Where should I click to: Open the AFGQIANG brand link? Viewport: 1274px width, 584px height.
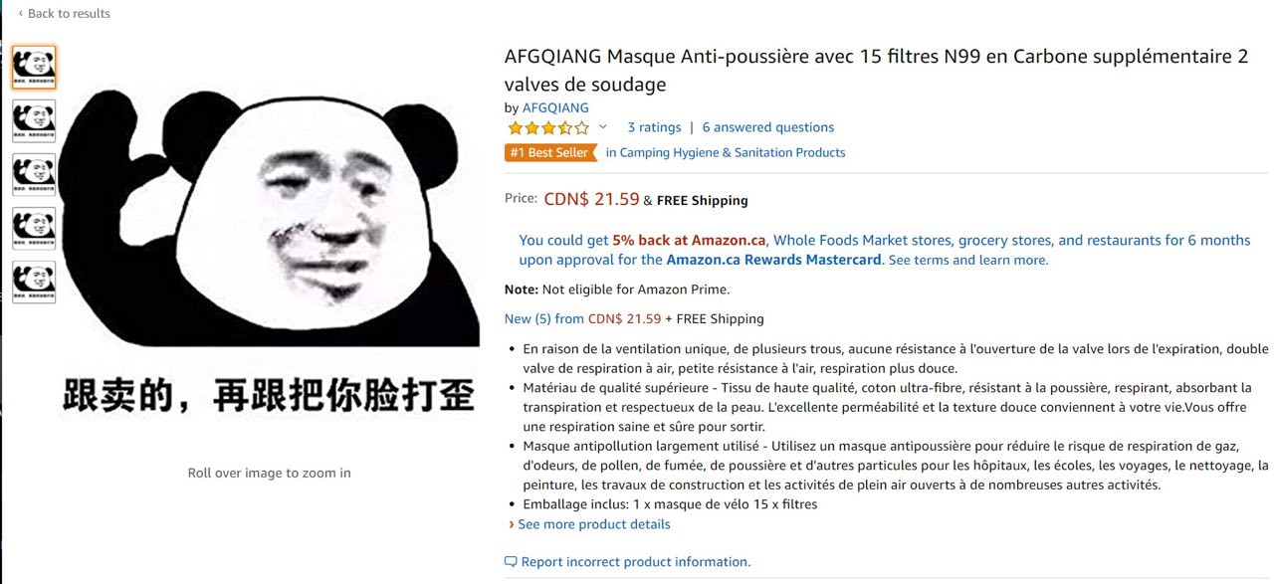555,107
